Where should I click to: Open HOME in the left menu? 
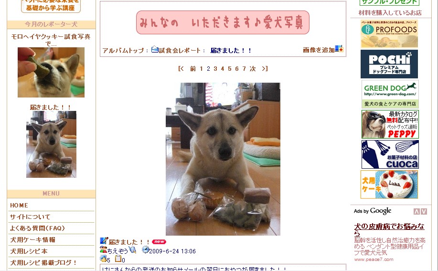point(19,206)
